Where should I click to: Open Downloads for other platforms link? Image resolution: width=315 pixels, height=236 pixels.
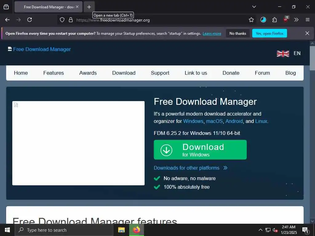(190, 168)
